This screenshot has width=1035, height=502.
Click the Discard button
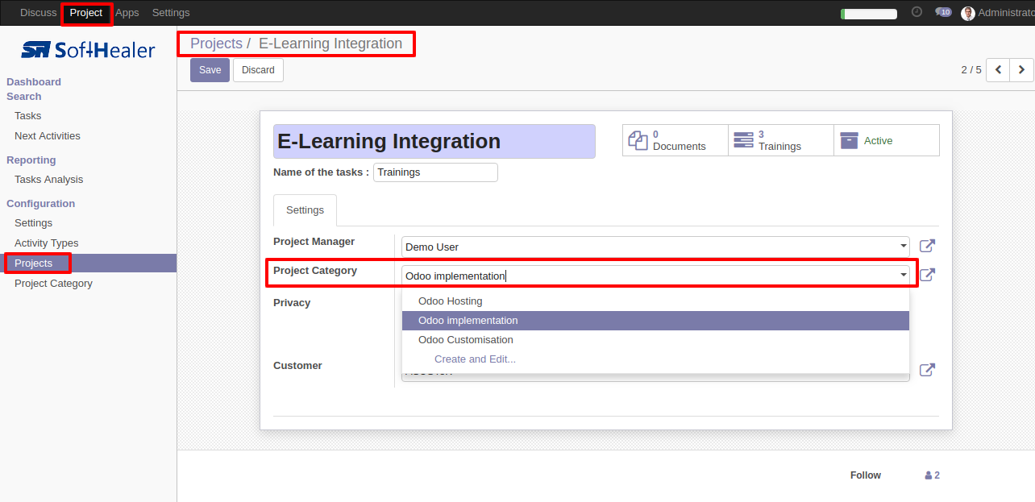coord(258,70)
